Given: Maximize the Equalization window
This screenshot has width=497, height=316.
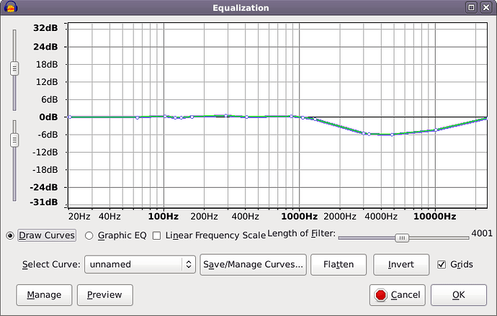Looking at the screenshot, I should pos(472,8).
